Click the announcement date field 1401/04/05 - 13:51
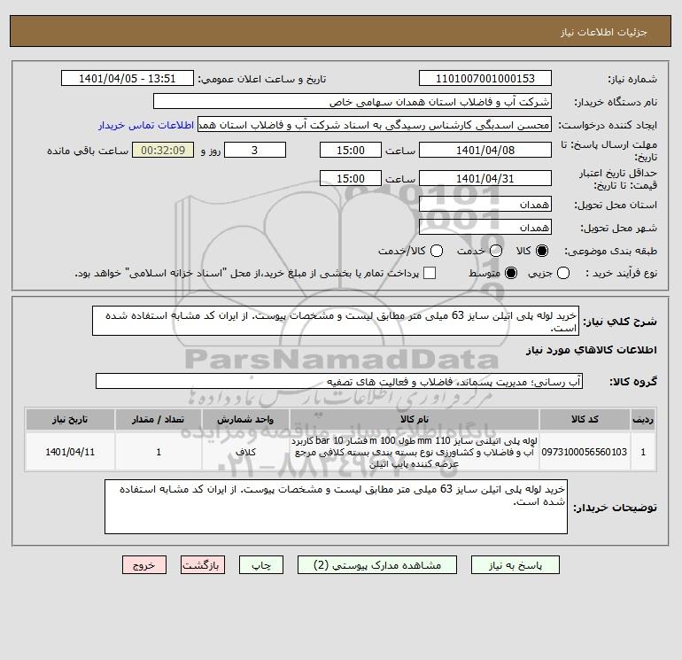This screenshot has height=660, width=682. point(128,79)
